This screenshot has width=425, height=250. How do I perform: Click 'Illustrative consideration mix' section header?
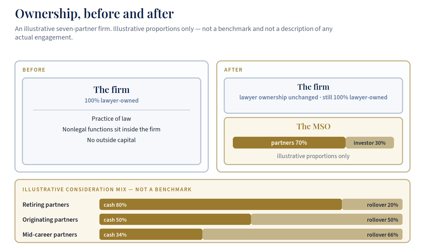coord(107,189)
